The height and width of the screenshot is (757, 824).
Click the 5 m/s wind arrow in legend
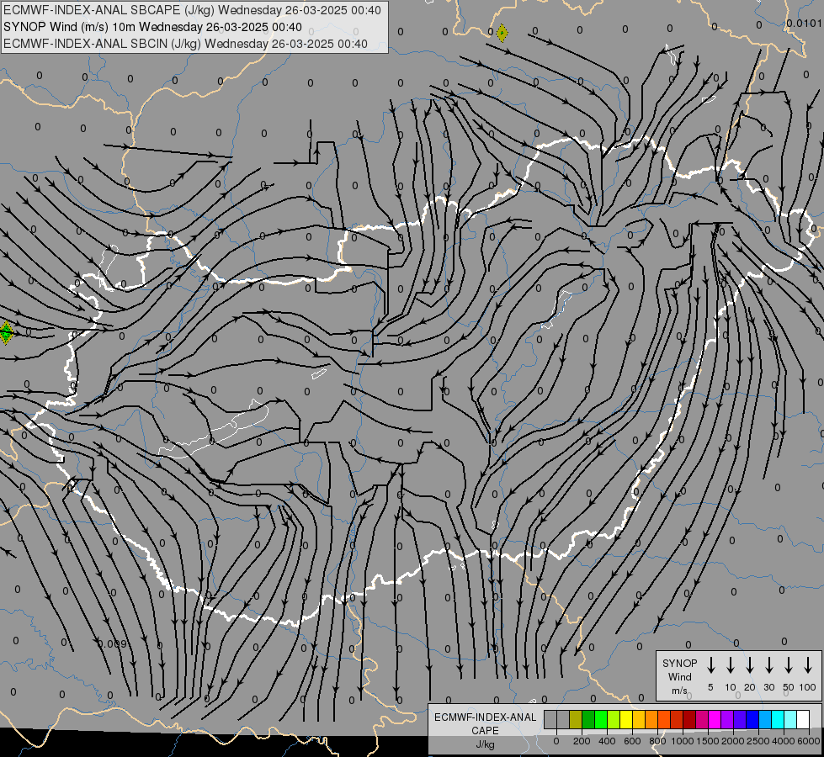(x=711, y=665)
